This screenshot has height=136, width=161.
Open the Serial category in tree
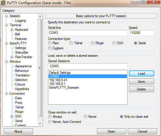tap(19, 121)
